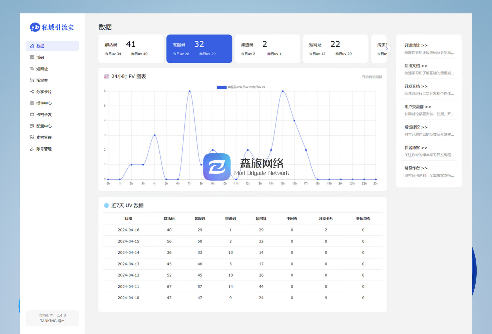Select the 2024-04-11 date cell
492x334 pixels.
click(128, 287)
